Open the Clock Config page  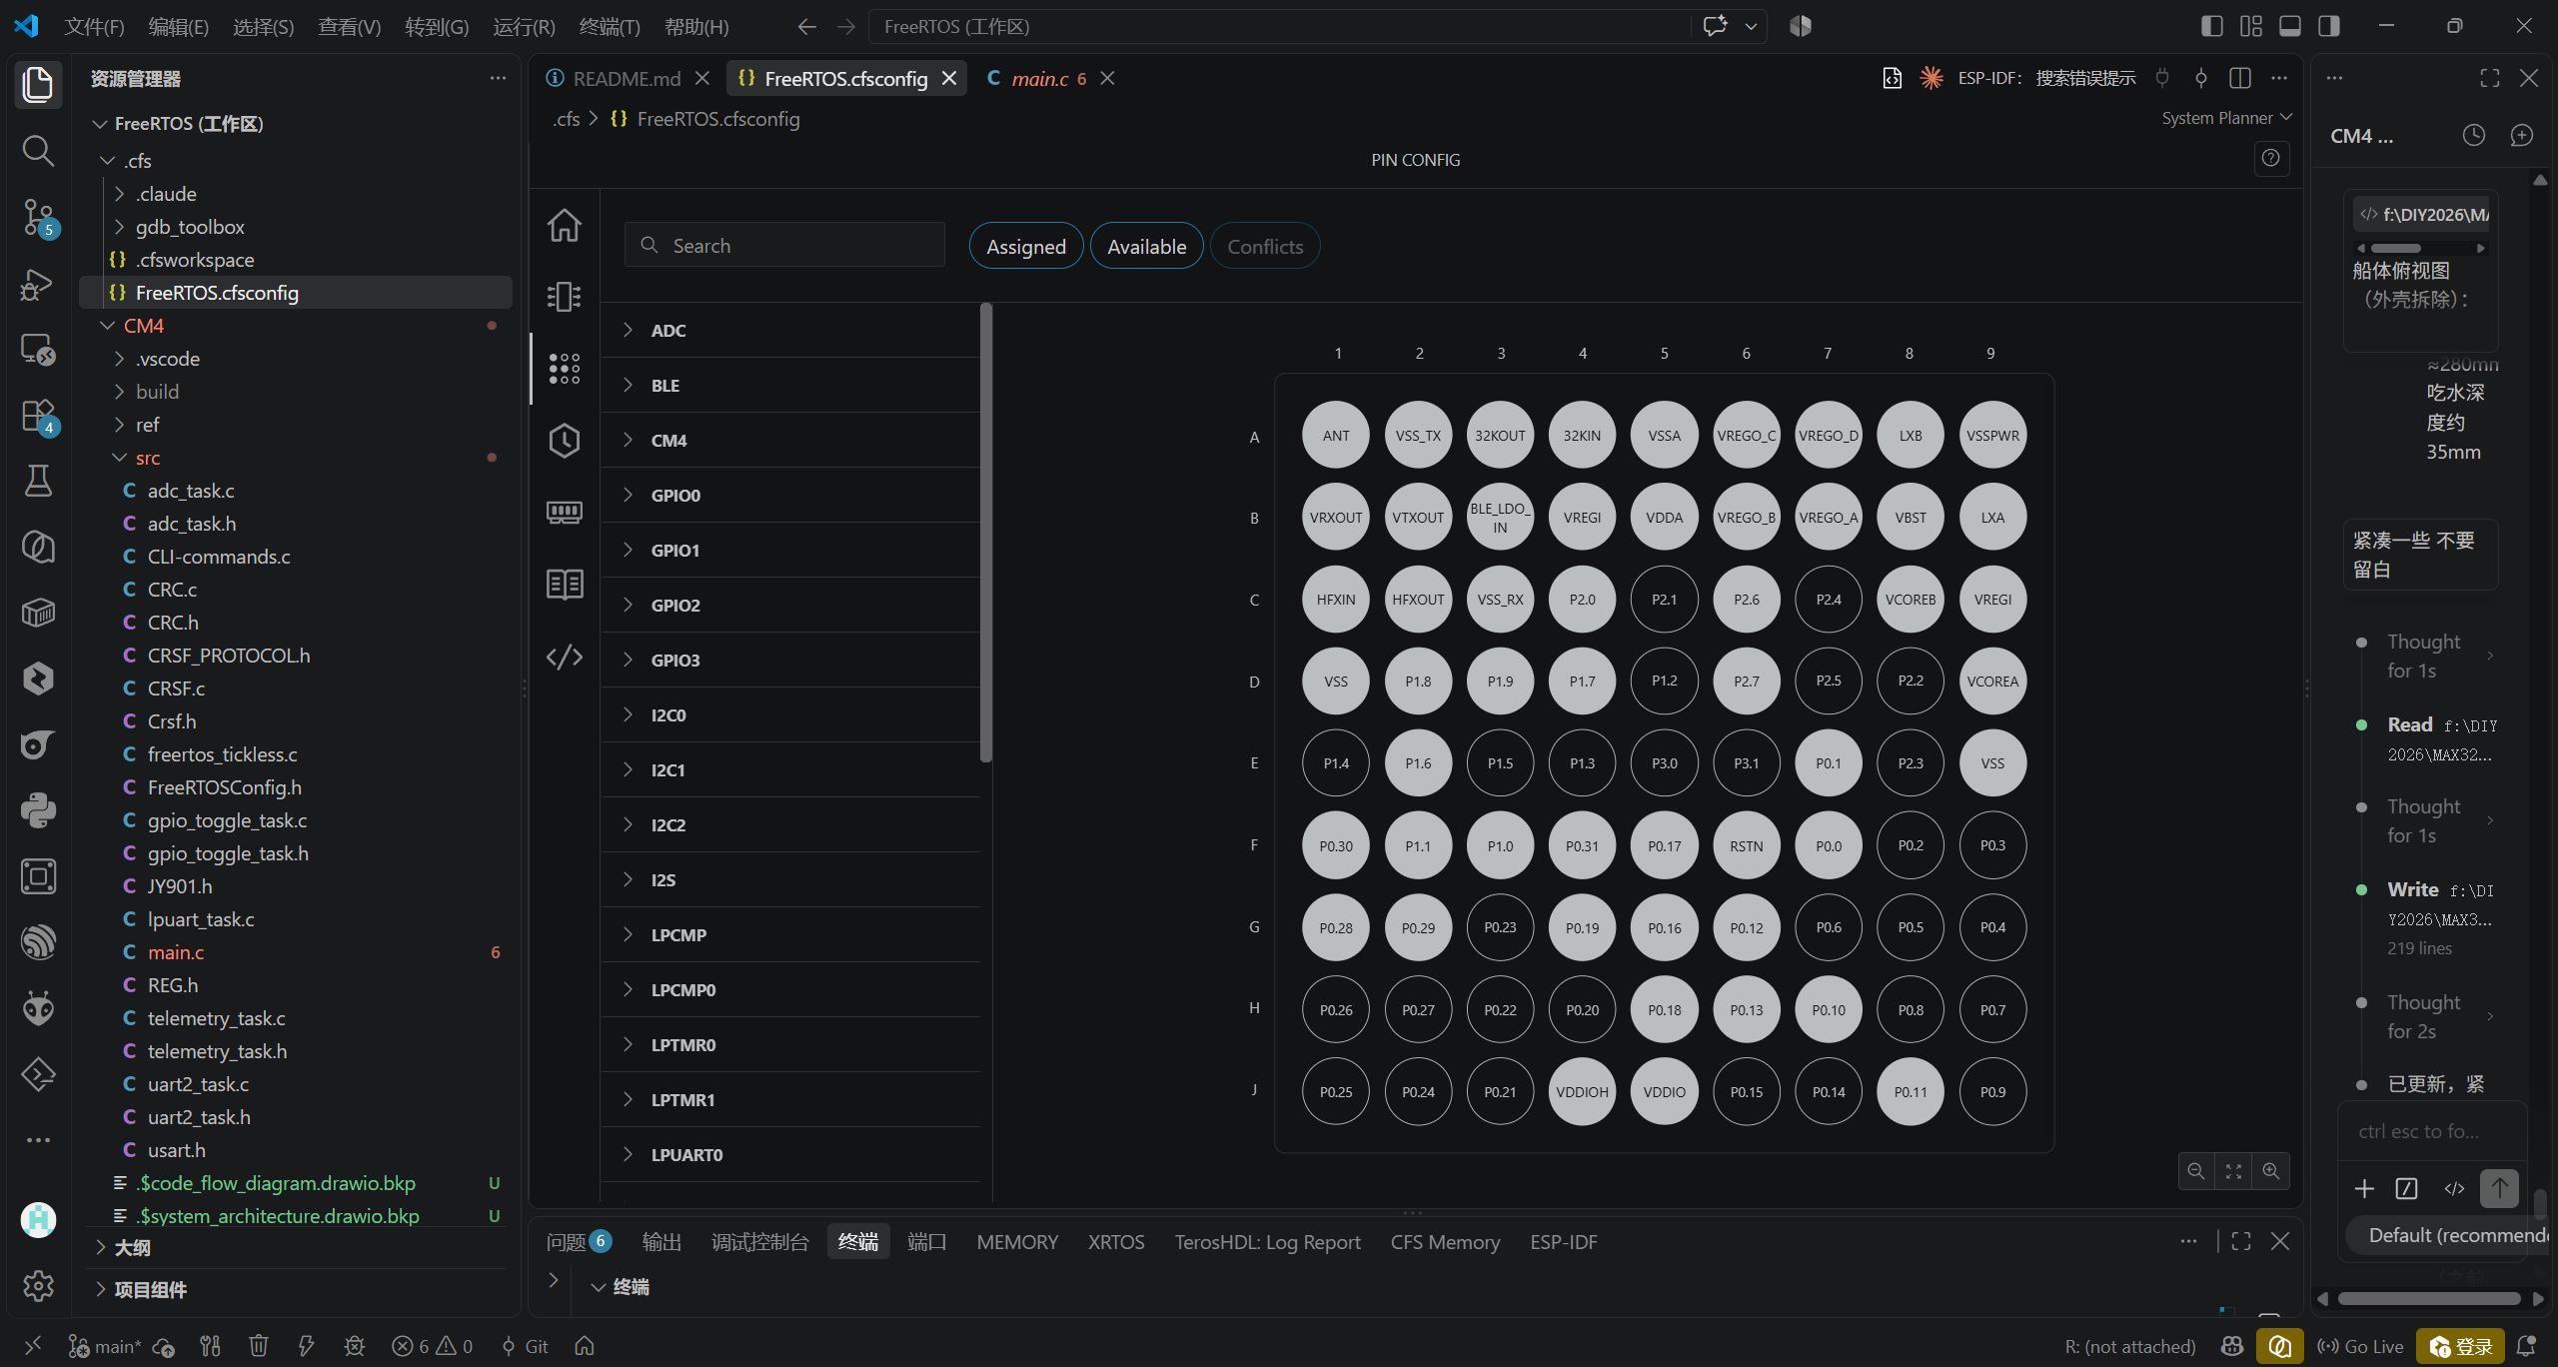565,441
